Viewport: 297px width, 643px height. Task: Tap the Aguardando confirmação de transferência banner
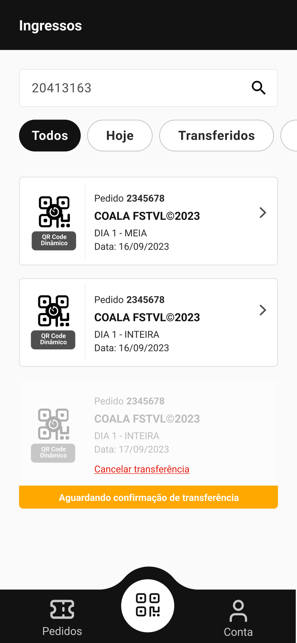(148, 497)
